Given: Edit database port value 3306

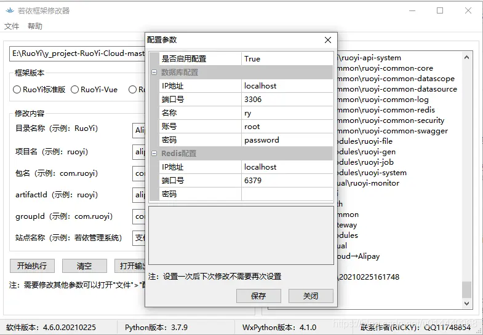Looking at the screenshot, I should click(287, 100).
